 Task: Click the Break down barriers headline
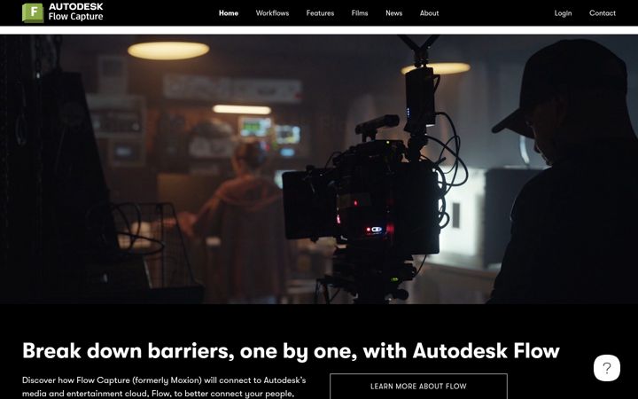tap(291, 351)
